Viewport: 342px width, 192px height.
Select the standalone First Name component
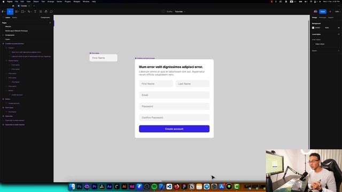coord(103,58)
